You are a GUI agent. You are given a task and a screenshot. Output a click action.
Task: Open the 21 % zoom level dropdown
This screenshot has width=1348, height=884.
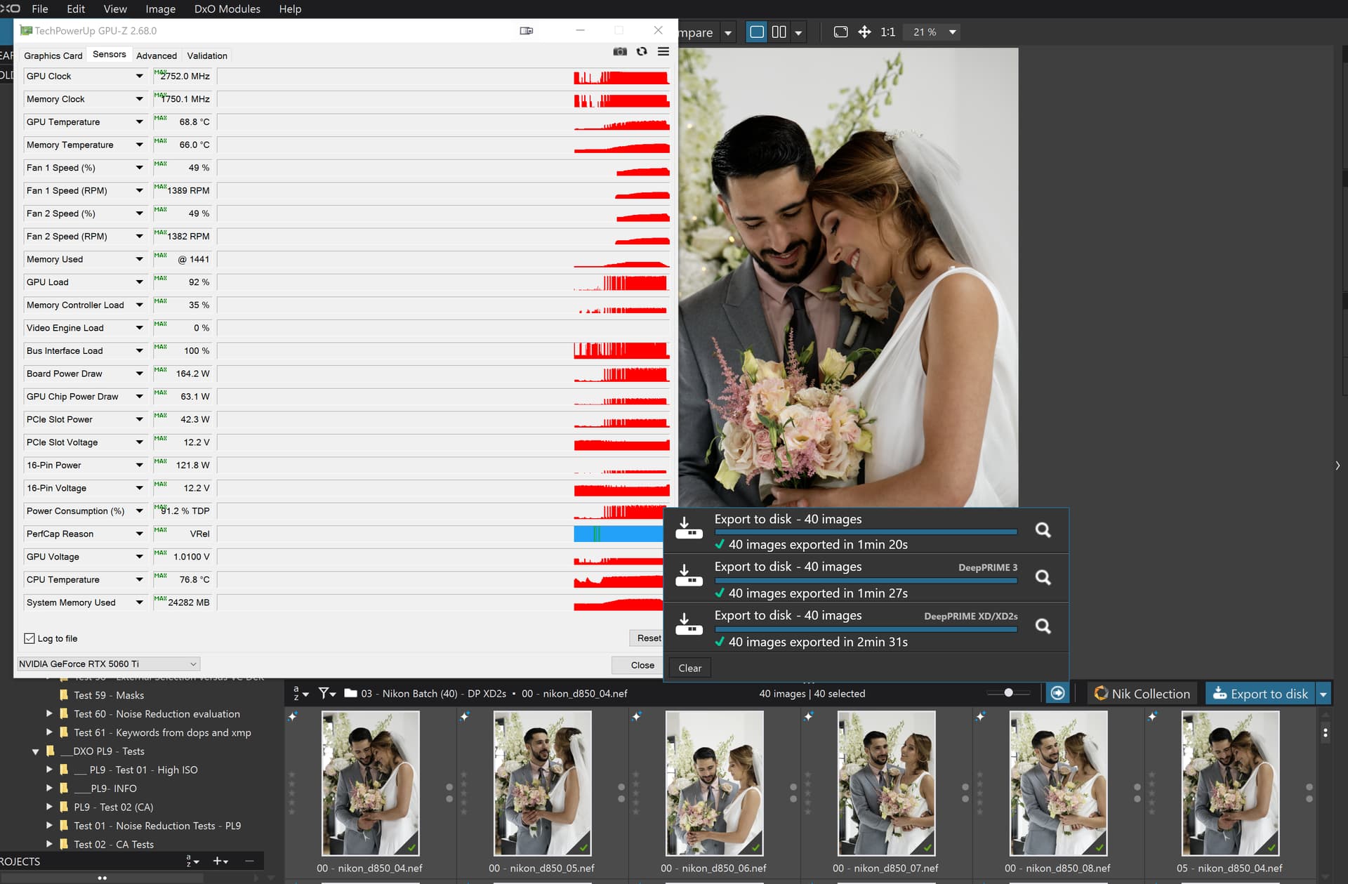[953, 32]
